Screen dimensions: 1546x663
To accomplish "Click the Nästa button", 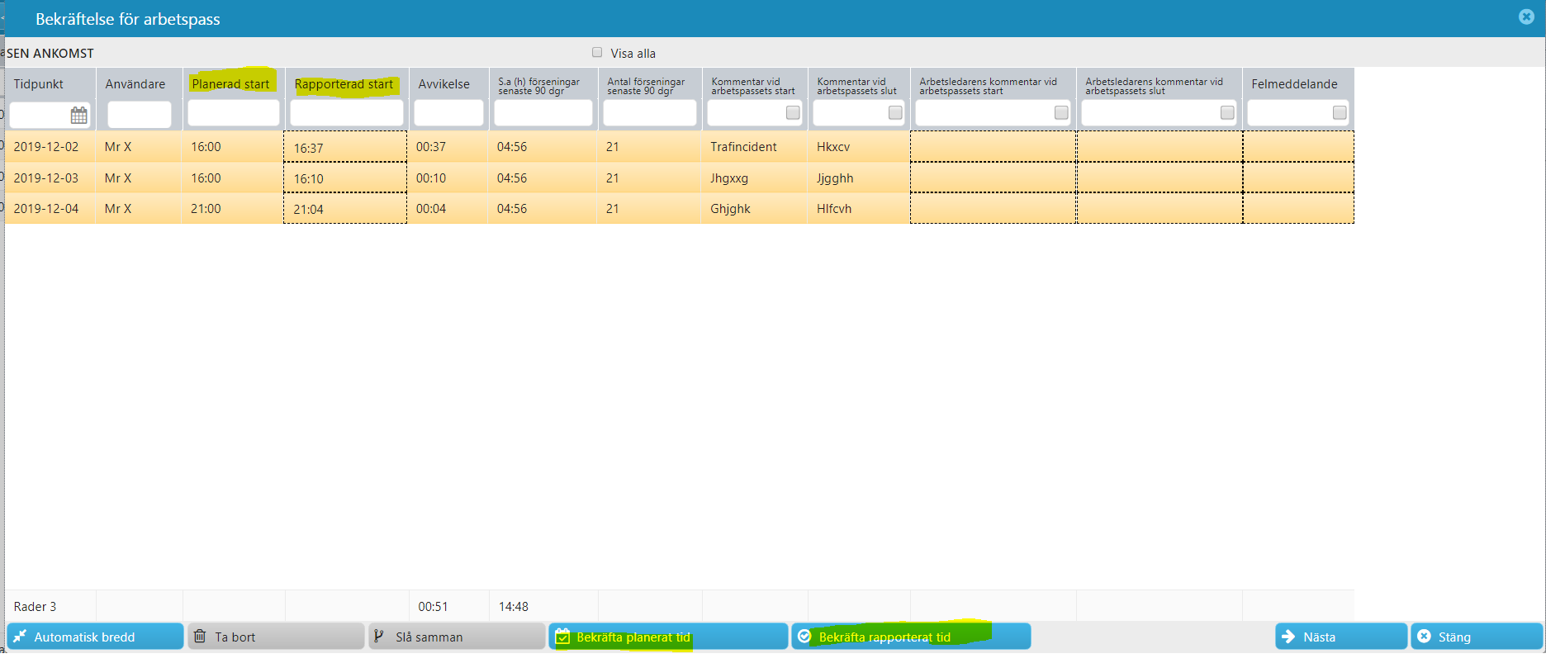I will click(x=1341, y=637).
